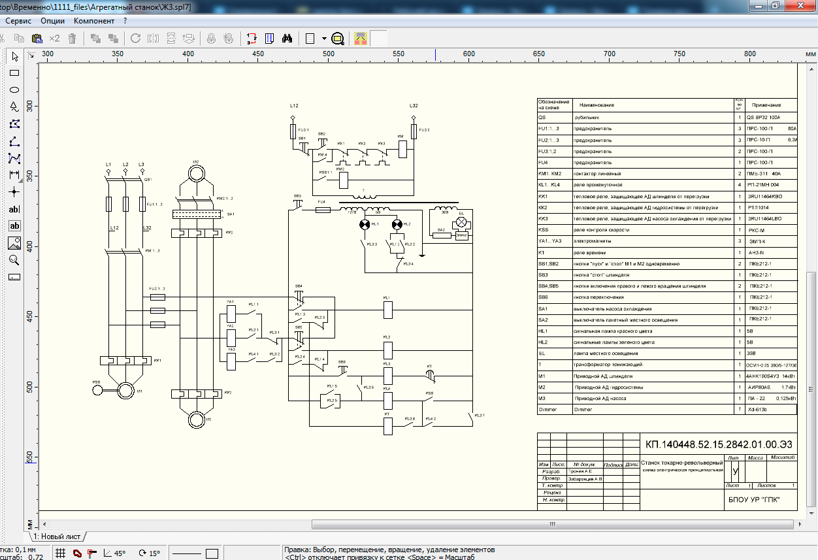Maximize the sPlan application window
The height and width of the screenshot is (560, 818).
click(x=776, y=5)
